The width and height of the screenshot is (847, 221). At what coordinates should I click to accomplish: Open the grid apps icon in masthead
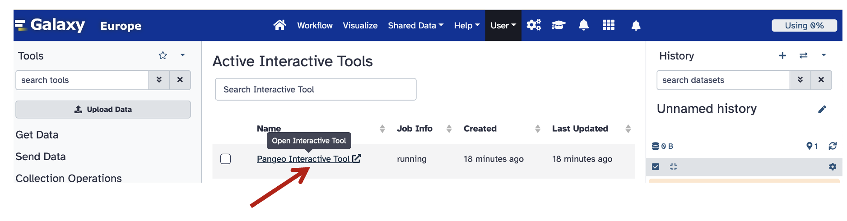[609, 25]
